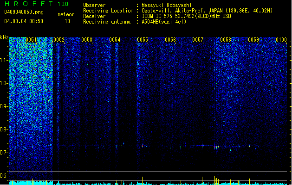Screen dimensions: 292x185
Task: Click observer name Masayuki Kobayashi
Action: point(167,5)
